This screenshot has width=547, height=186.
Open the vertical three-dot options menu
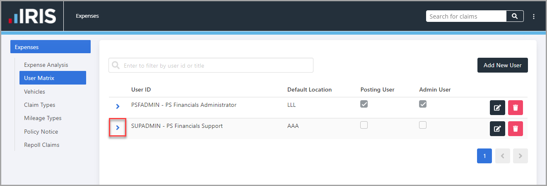pyautogui.click(x=534, y=16)
